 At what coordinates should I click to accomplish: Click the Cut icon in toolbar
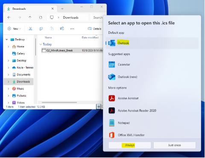pos(30,29)
